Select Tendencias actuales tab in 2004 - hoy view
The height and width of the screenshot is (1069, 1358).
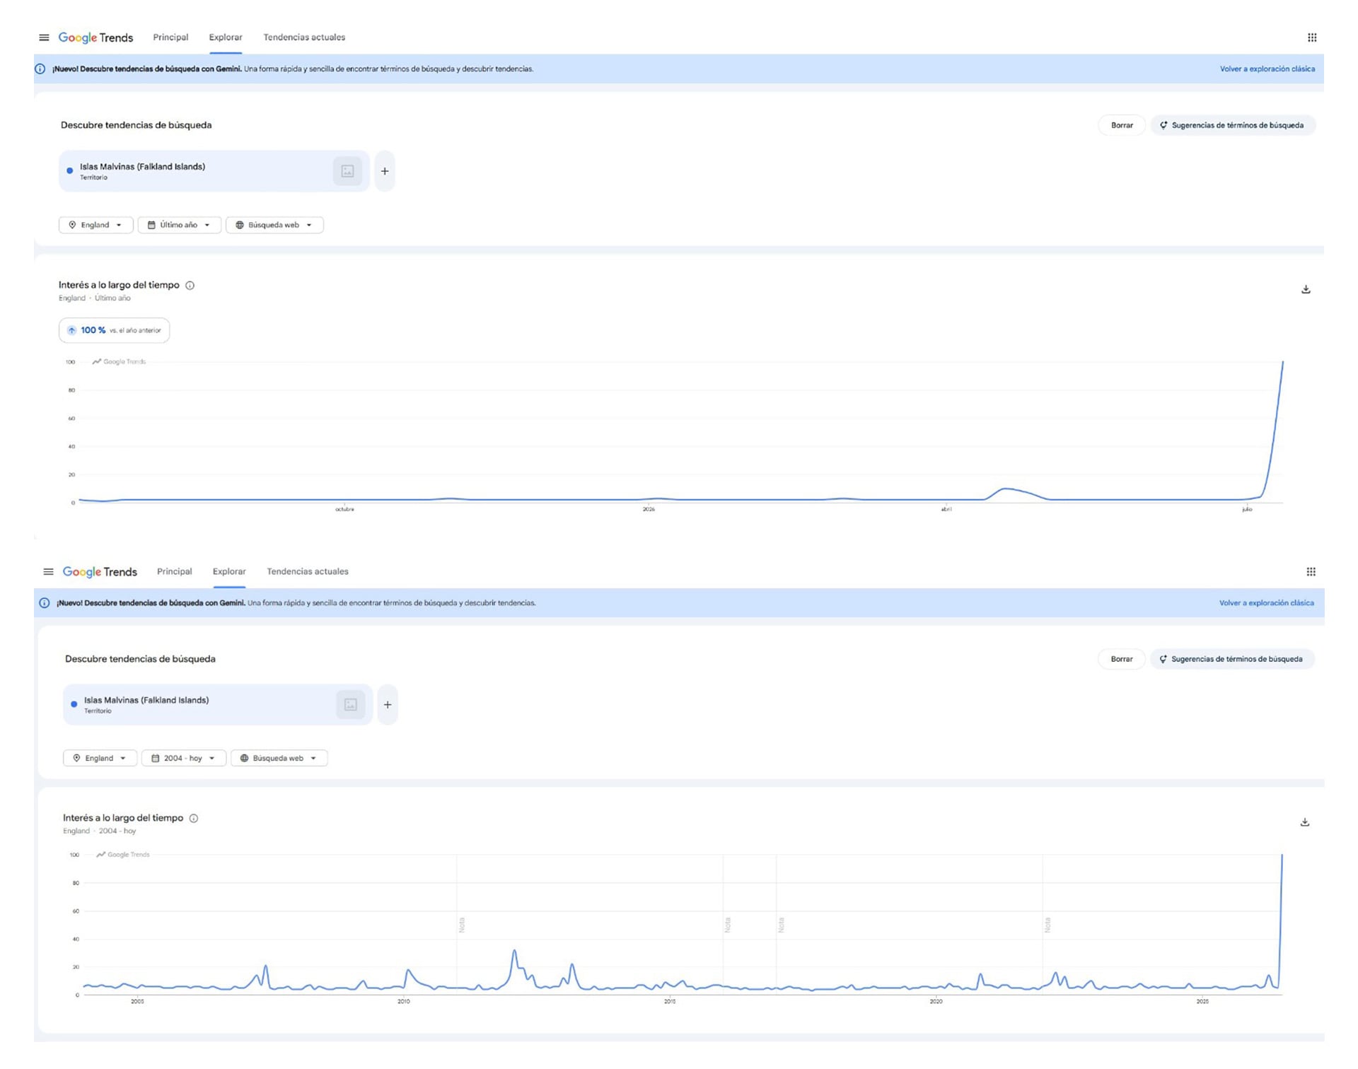click(x=308, y=571)
